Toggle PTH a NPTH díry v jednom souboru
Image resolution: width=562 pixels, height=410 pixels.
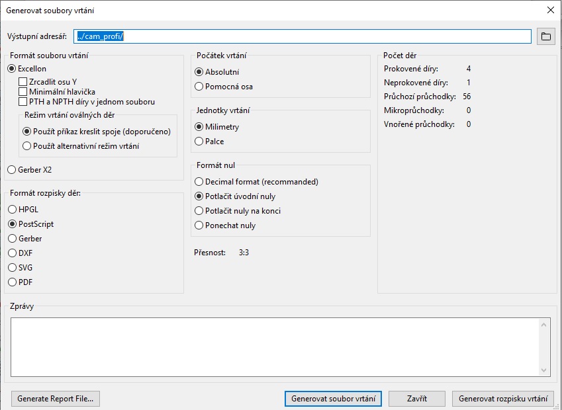coord(23,102)
